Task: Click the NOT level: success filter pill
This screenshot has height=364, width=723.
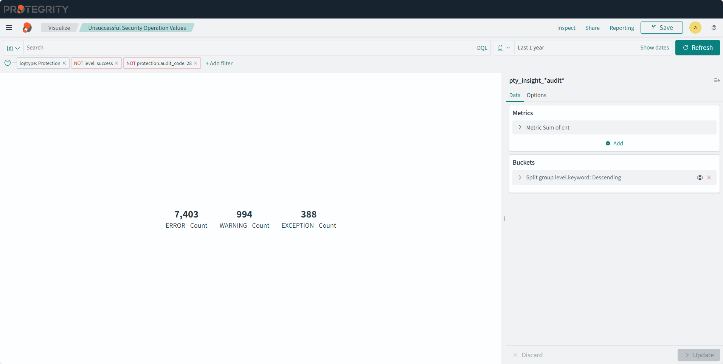Action: pyautogui.click(x=93, y=63)
